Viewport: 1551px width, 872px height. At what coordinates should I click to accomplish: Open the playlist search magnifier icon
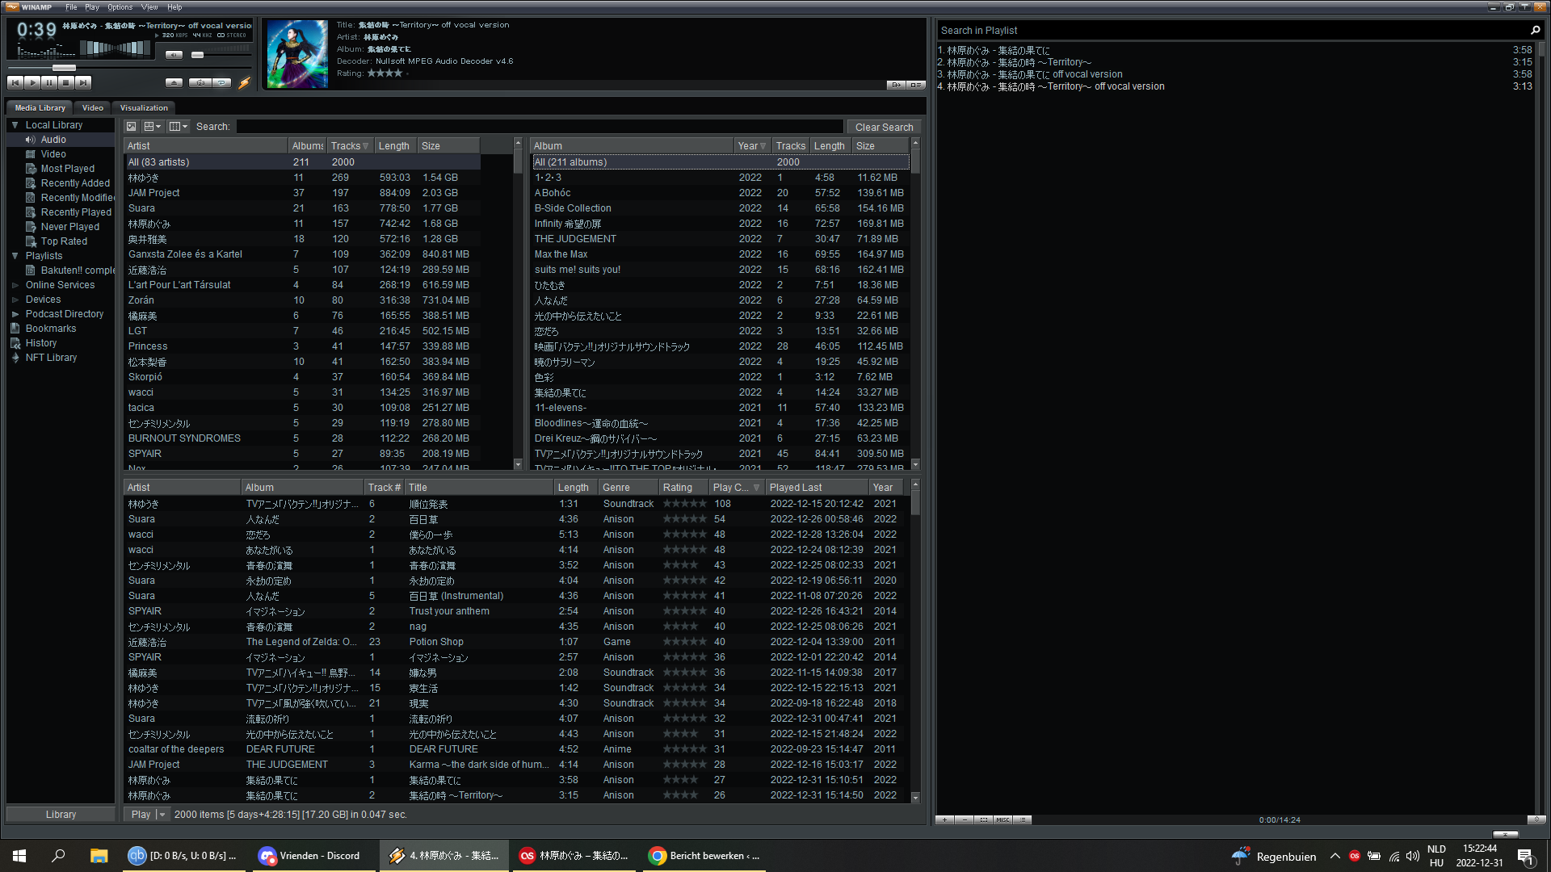[1536, 30]
